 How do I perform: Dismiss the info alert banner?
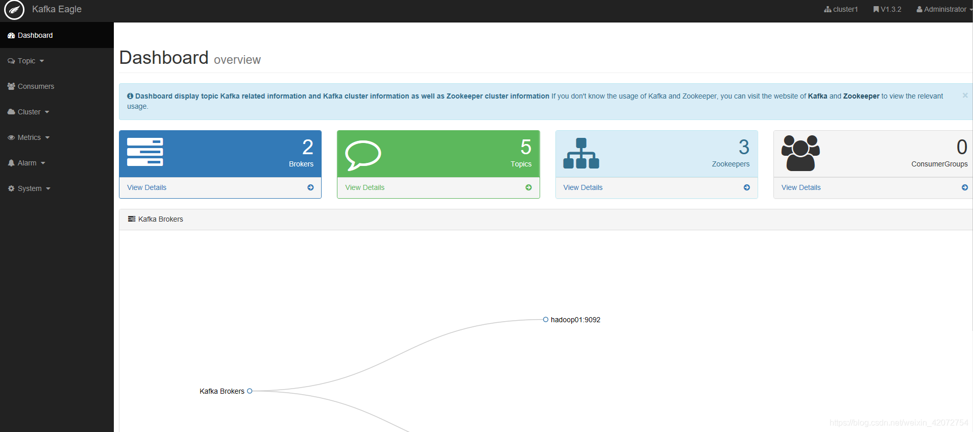pyautogui.click(x=965, y=95)
